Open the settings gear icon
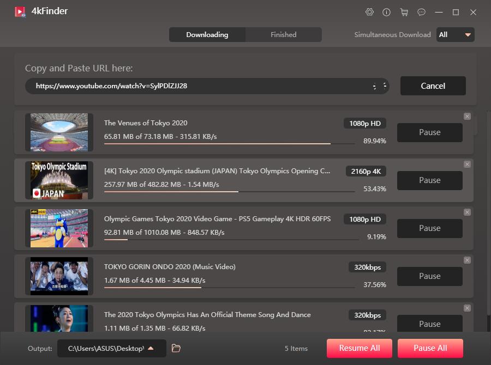 click(x=369, y=12)
